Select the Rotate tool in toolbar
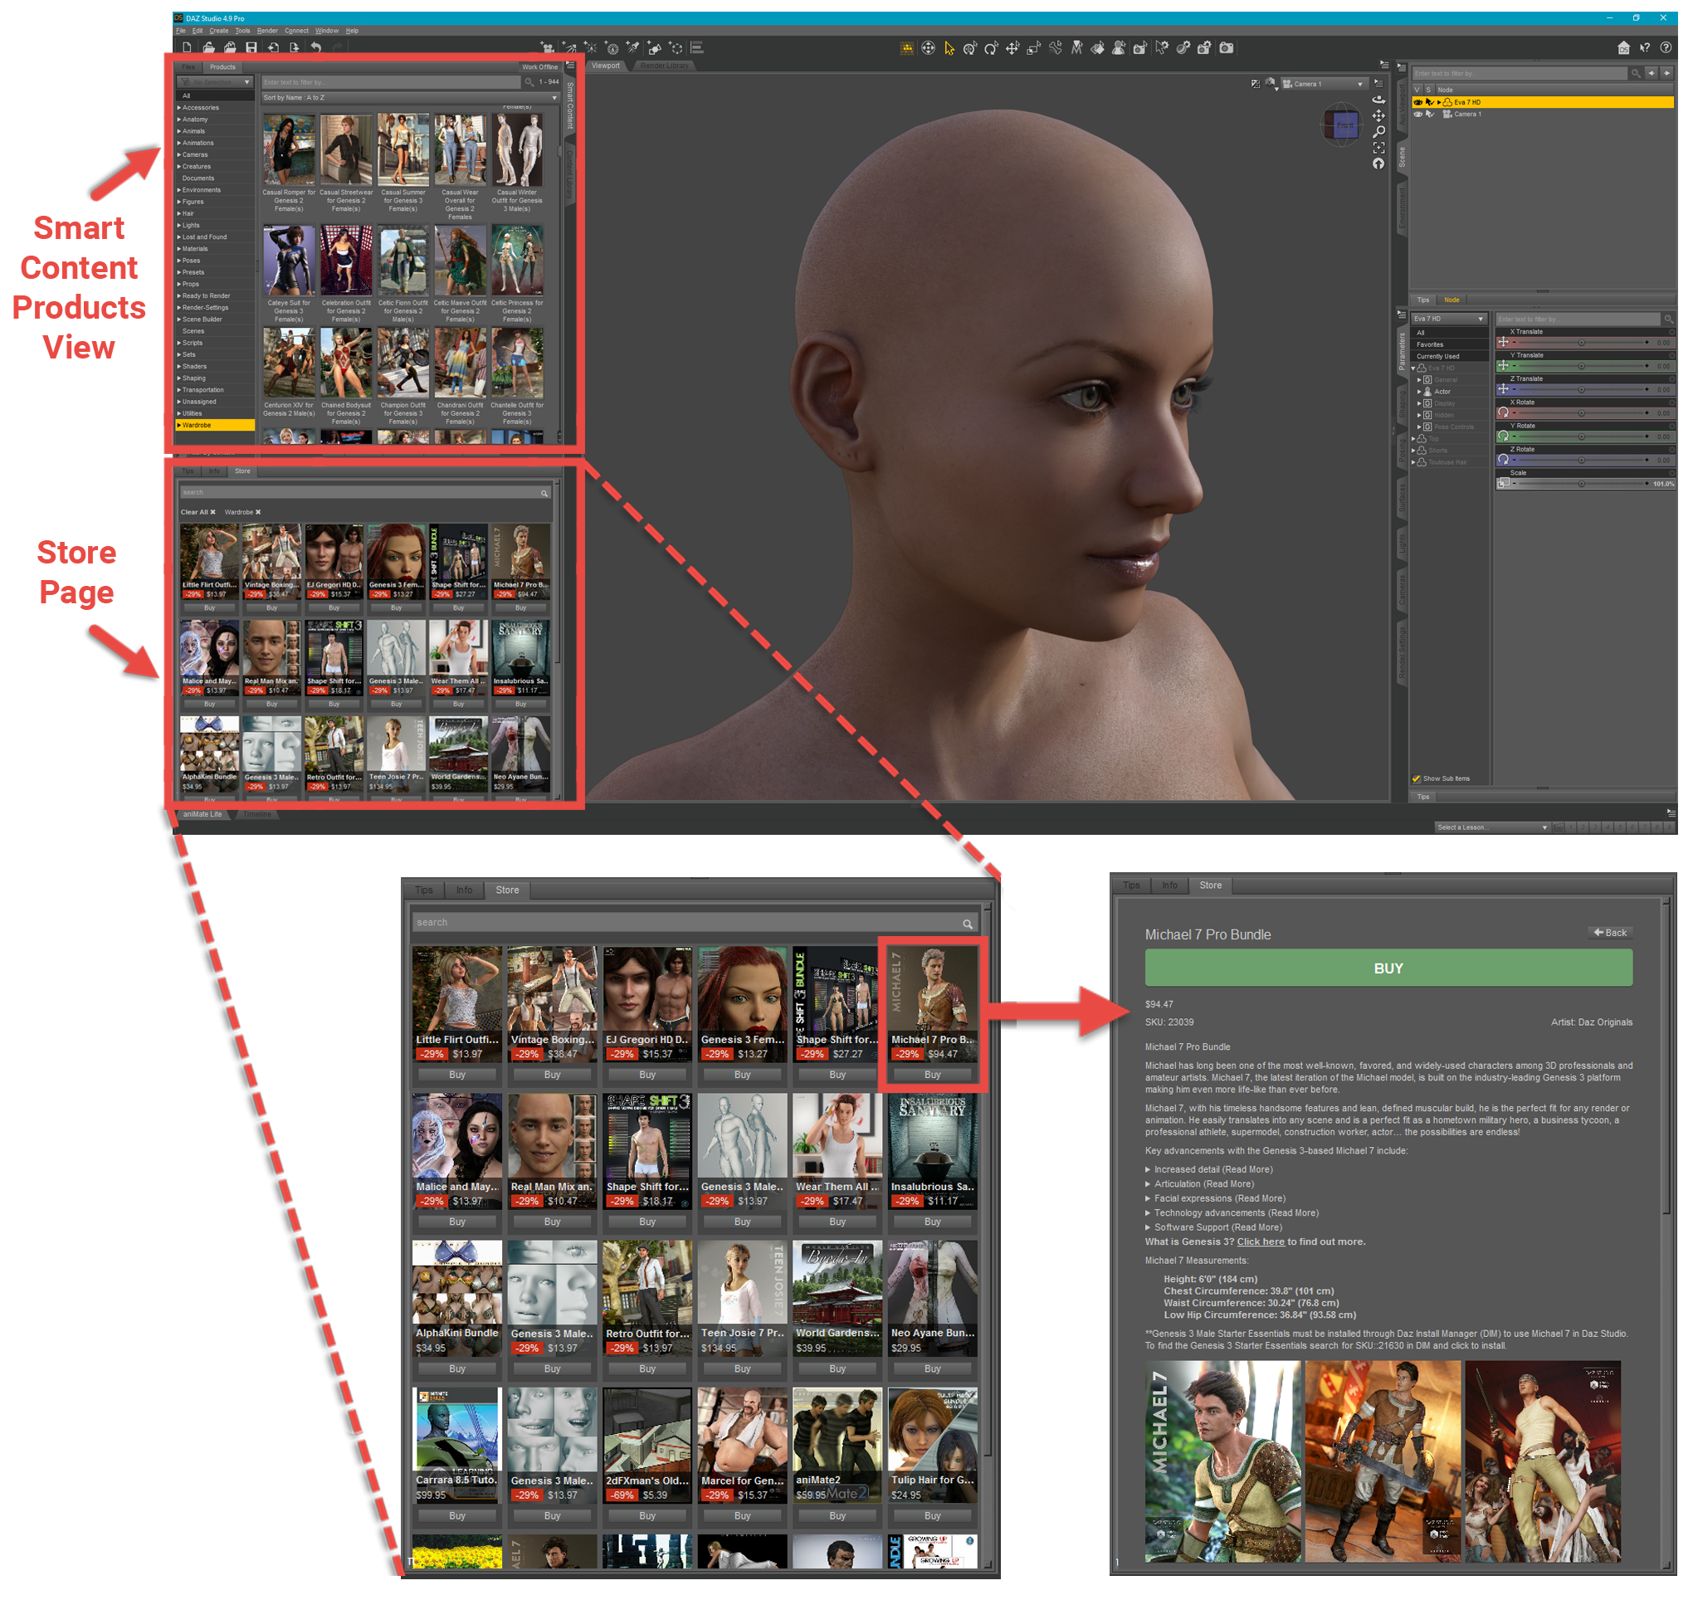 [992, 49]
